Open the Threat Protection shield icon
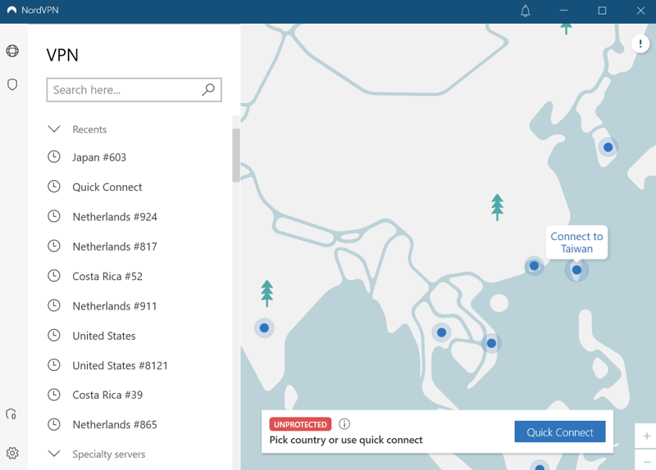The image size is (656, 470). (x=12, y=84)
